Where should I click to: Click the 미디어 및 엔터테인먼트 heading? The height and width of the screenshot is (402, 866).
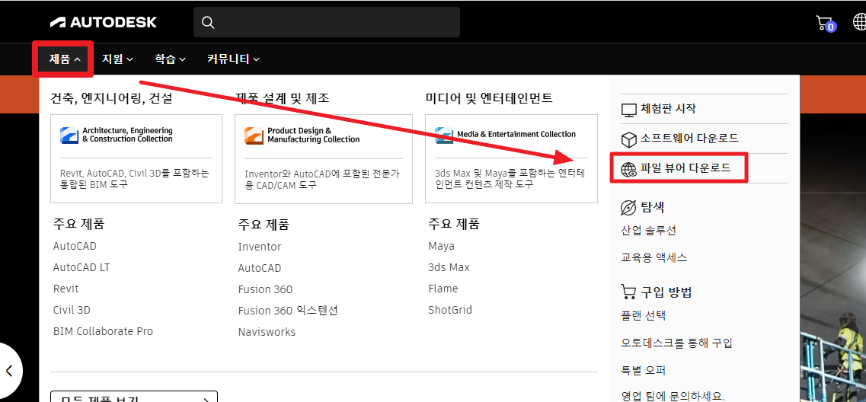pos(489,98)
